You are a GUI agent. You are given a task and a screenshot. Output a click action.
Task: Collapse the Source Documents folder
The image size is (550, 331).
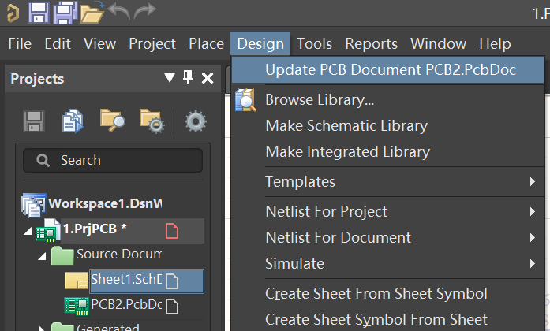coord(42,255)
